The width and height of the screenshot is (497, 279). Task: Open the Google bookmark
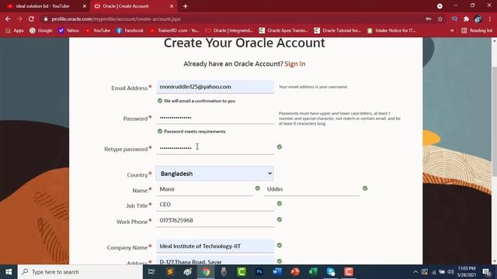click(x=41, y=30)
